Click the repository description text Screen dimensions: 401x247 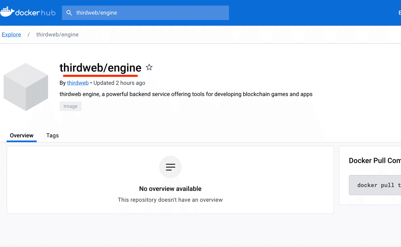point(186,94)
